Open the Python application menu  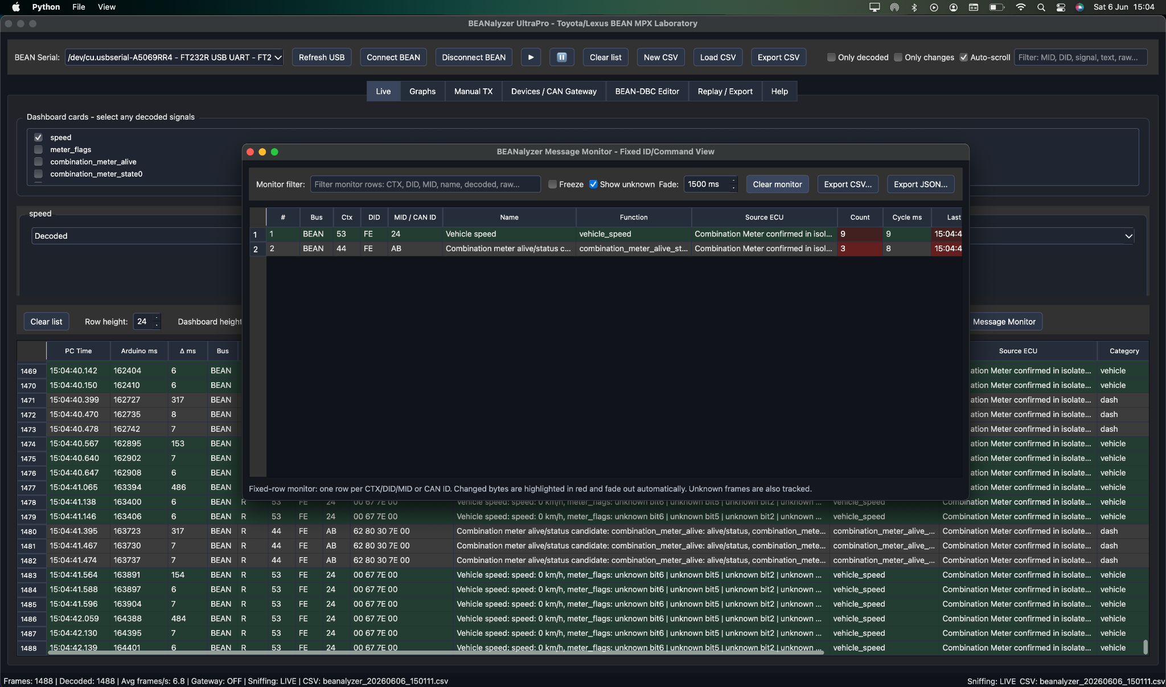(46, 7)
